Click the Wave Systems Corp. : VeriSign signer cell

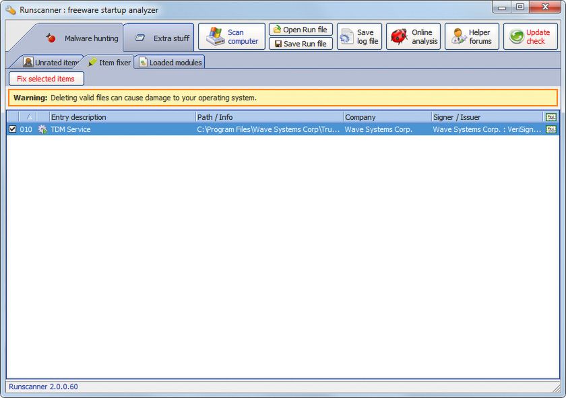click(487, 129)
